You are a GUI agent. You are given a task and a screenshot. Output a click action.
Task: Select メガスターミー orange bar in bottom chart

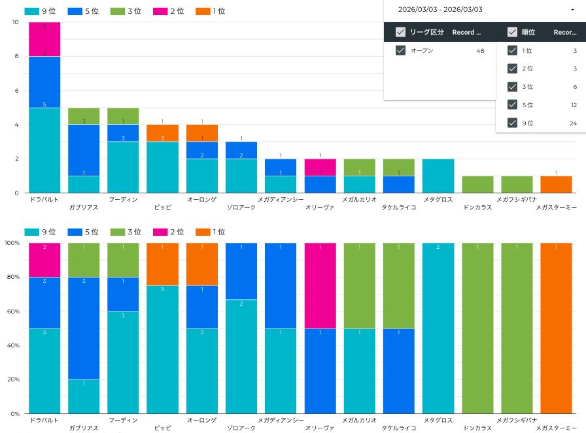(x=556, y=328)
